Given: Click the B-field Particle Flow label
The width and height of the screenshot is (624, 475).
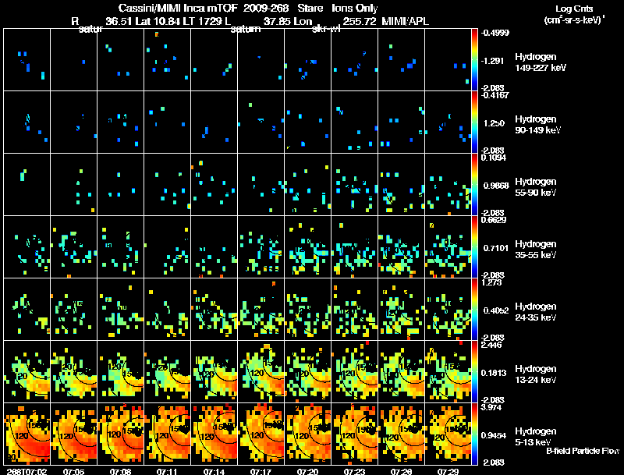Looking at the screenshot, I should click(583, 451).
